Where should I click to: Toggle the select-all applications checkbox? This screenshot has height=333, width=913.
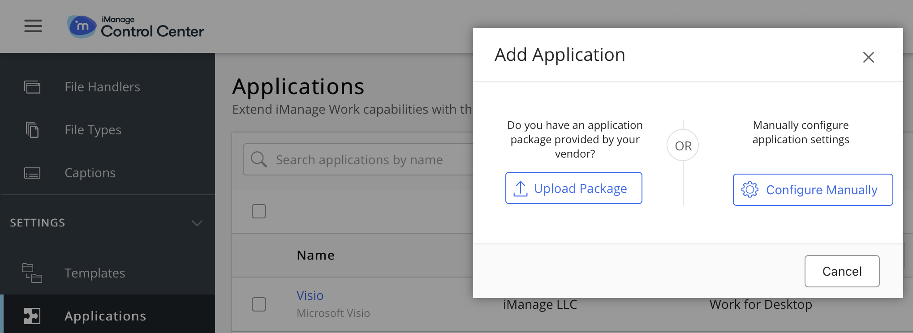point(259,211)
